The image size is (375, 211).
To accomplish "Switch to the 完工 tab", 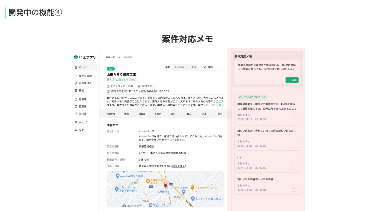I will 204,114.
